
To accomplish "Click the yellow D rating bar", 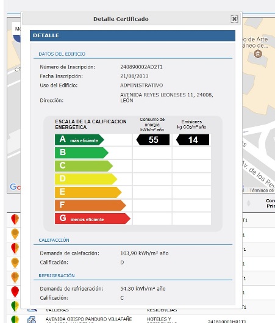I will 86,179.
